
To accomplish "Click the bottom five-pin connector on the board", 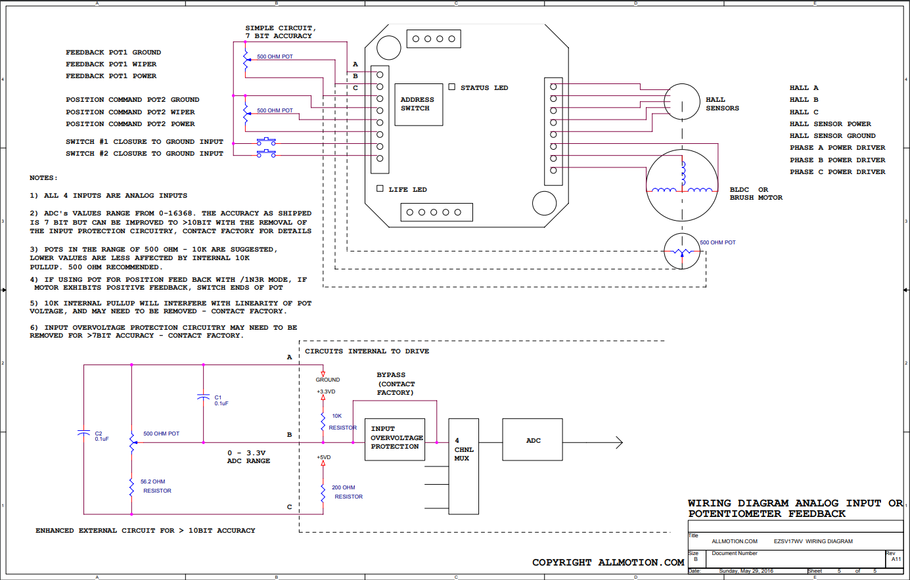I will (x=437, y=212).
